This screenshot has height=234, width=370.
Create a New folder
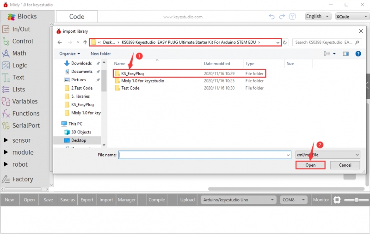tap(100, 54)
